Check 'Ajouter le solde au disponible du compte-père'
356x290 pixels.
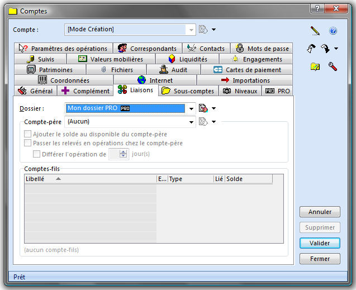tap(28, 134)
